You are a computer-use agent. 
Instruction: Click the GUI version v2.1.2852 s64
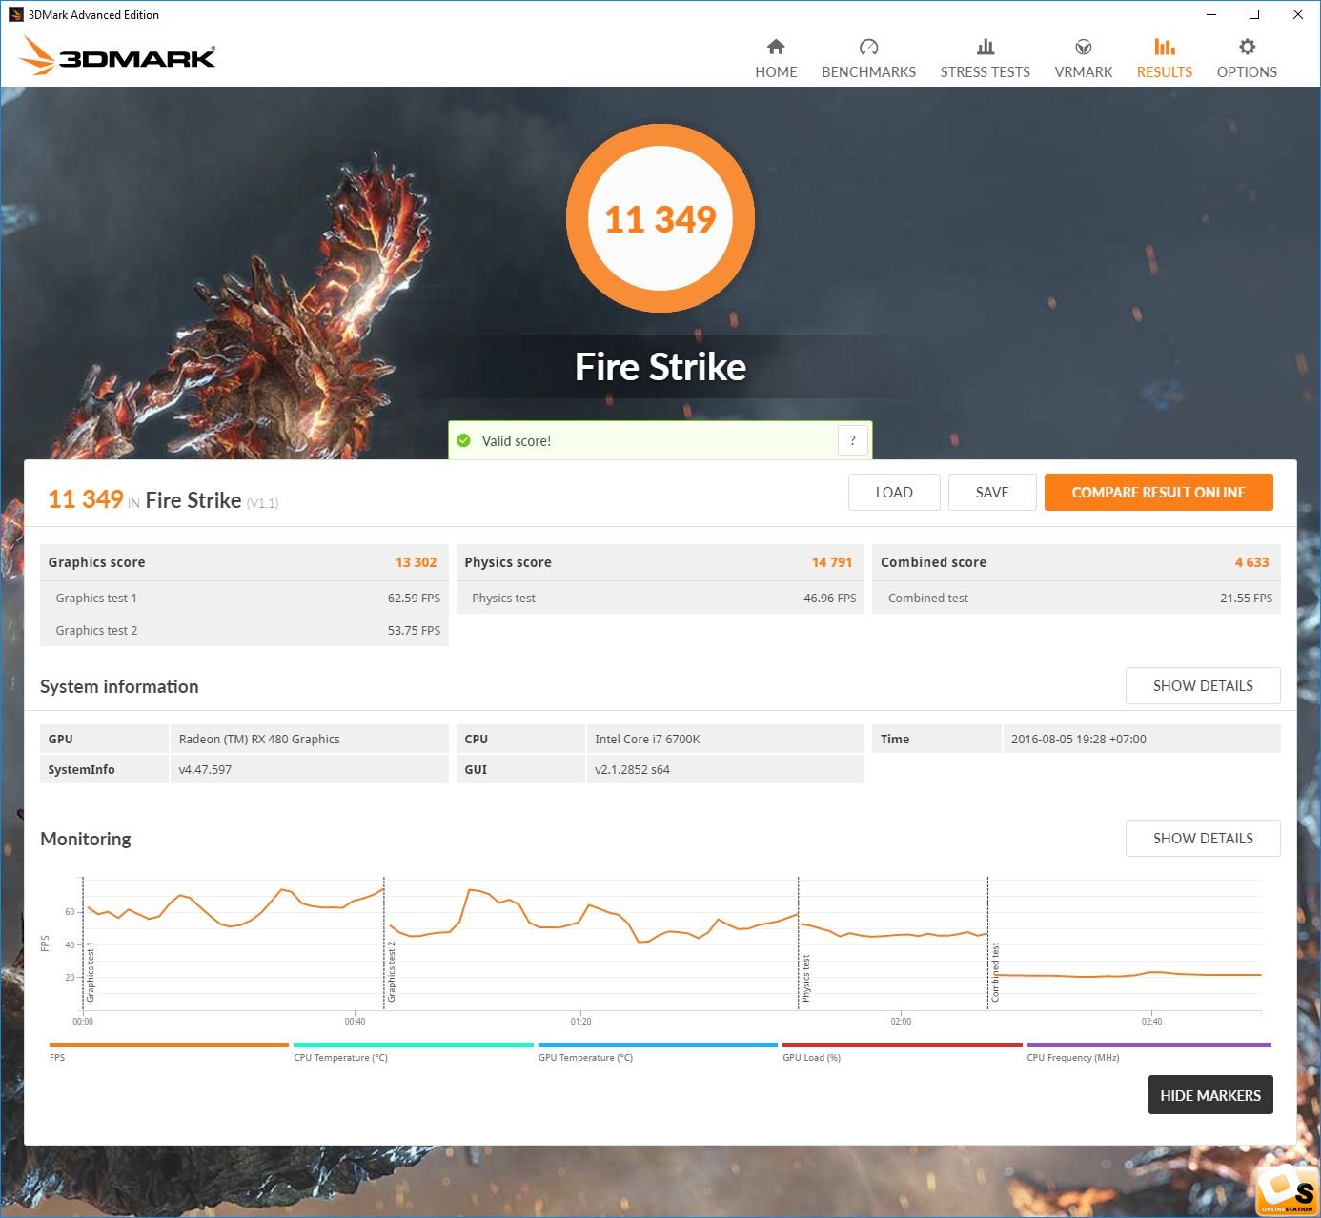[x=632, y=769]
